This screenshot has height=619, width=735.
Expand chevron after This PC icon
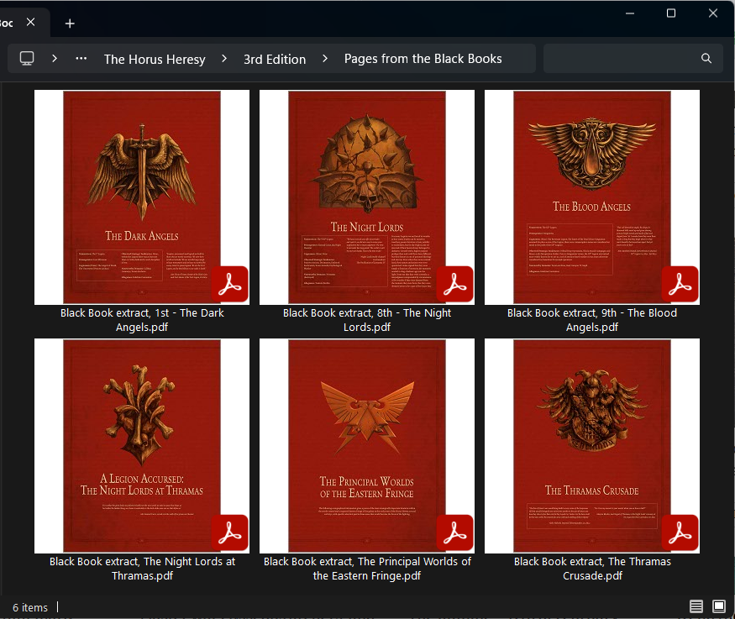55,59
